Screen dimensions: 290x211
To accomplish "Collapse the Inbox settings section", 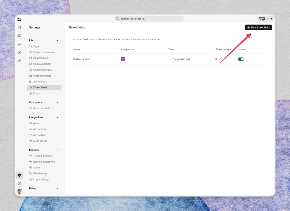I will point(58,40).
